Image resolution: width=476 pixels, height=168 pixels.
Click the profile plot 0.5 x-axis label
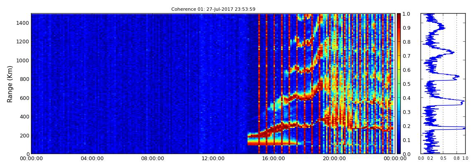click(x=443, y=159)
